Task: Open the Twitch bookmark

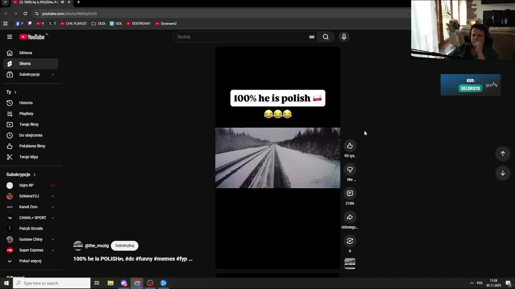Action: (x=29, y=24)
